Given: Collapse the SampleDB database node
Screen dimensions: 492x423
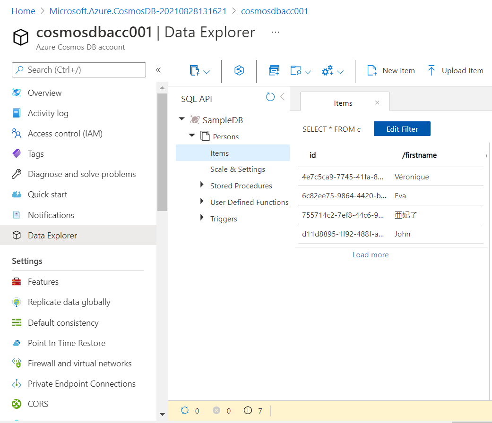Looking at the screenshot, I should 182,120.
